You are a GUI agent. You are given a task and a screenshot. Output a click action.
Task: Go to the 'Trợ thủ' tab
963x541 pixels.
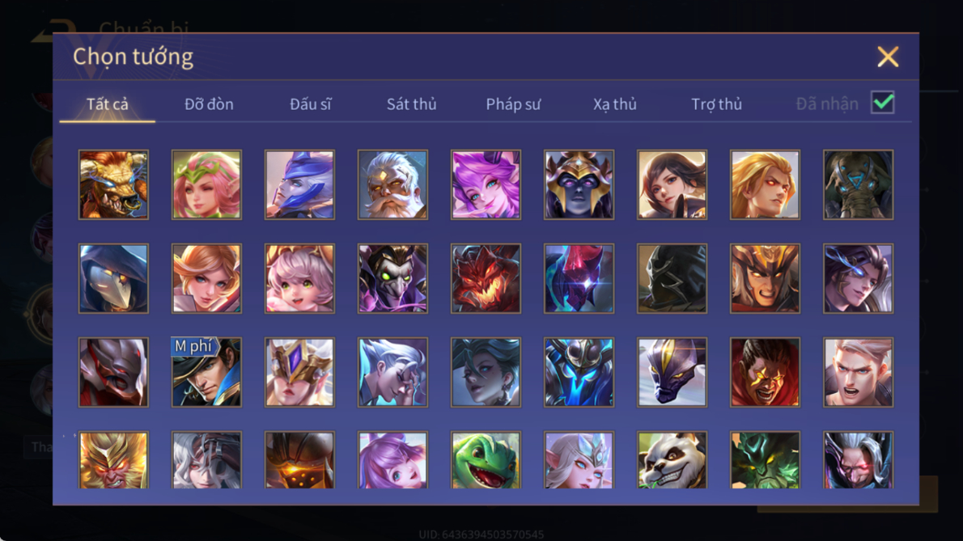click(717, 104)
